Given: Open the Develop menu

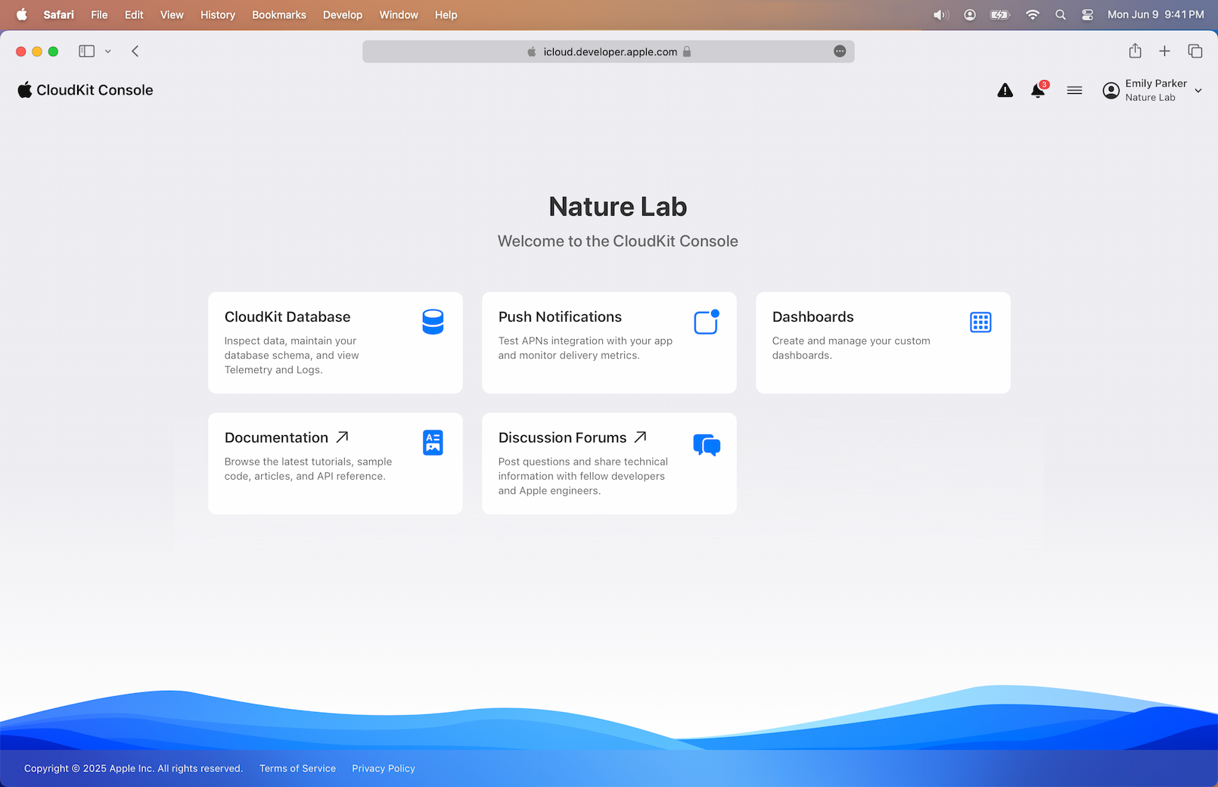Looking at the screenshot, I should [x=342, y=15].
